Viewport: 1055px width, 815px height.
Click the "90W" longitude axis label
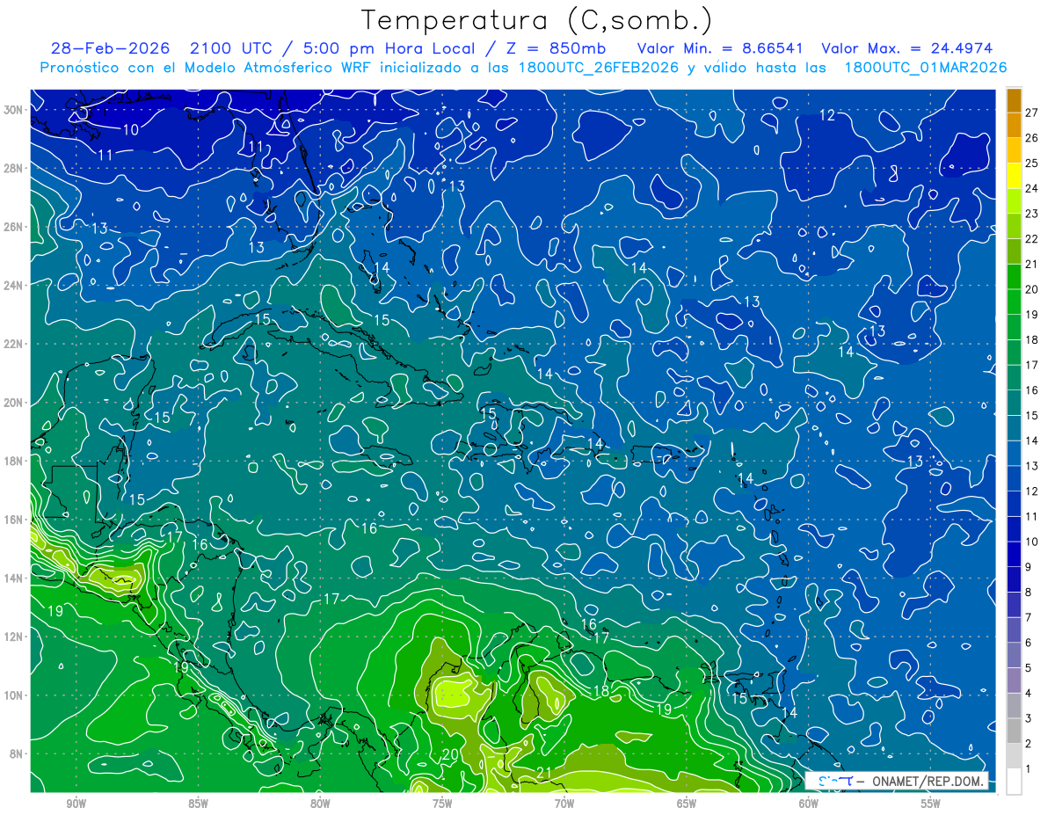76,804
